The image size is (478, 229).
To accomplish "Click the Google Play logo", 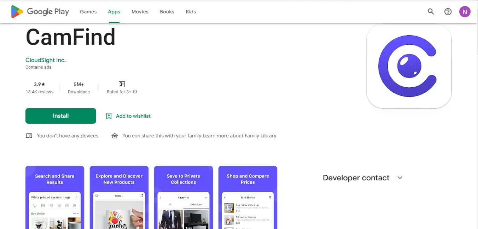I will pyautogui.click(x=40, y=12).
